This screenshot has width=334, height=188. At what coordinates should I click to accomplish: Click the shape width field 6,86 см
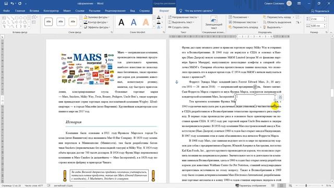317,26
